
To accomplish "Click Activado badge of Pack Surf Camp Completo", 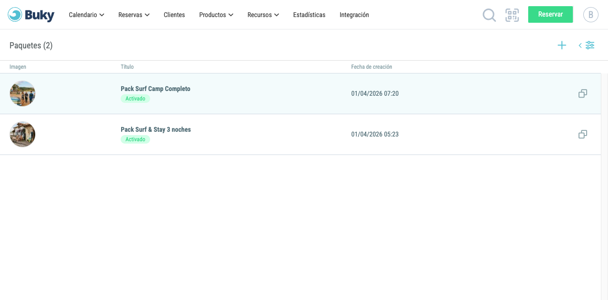I will click(135, 99).
